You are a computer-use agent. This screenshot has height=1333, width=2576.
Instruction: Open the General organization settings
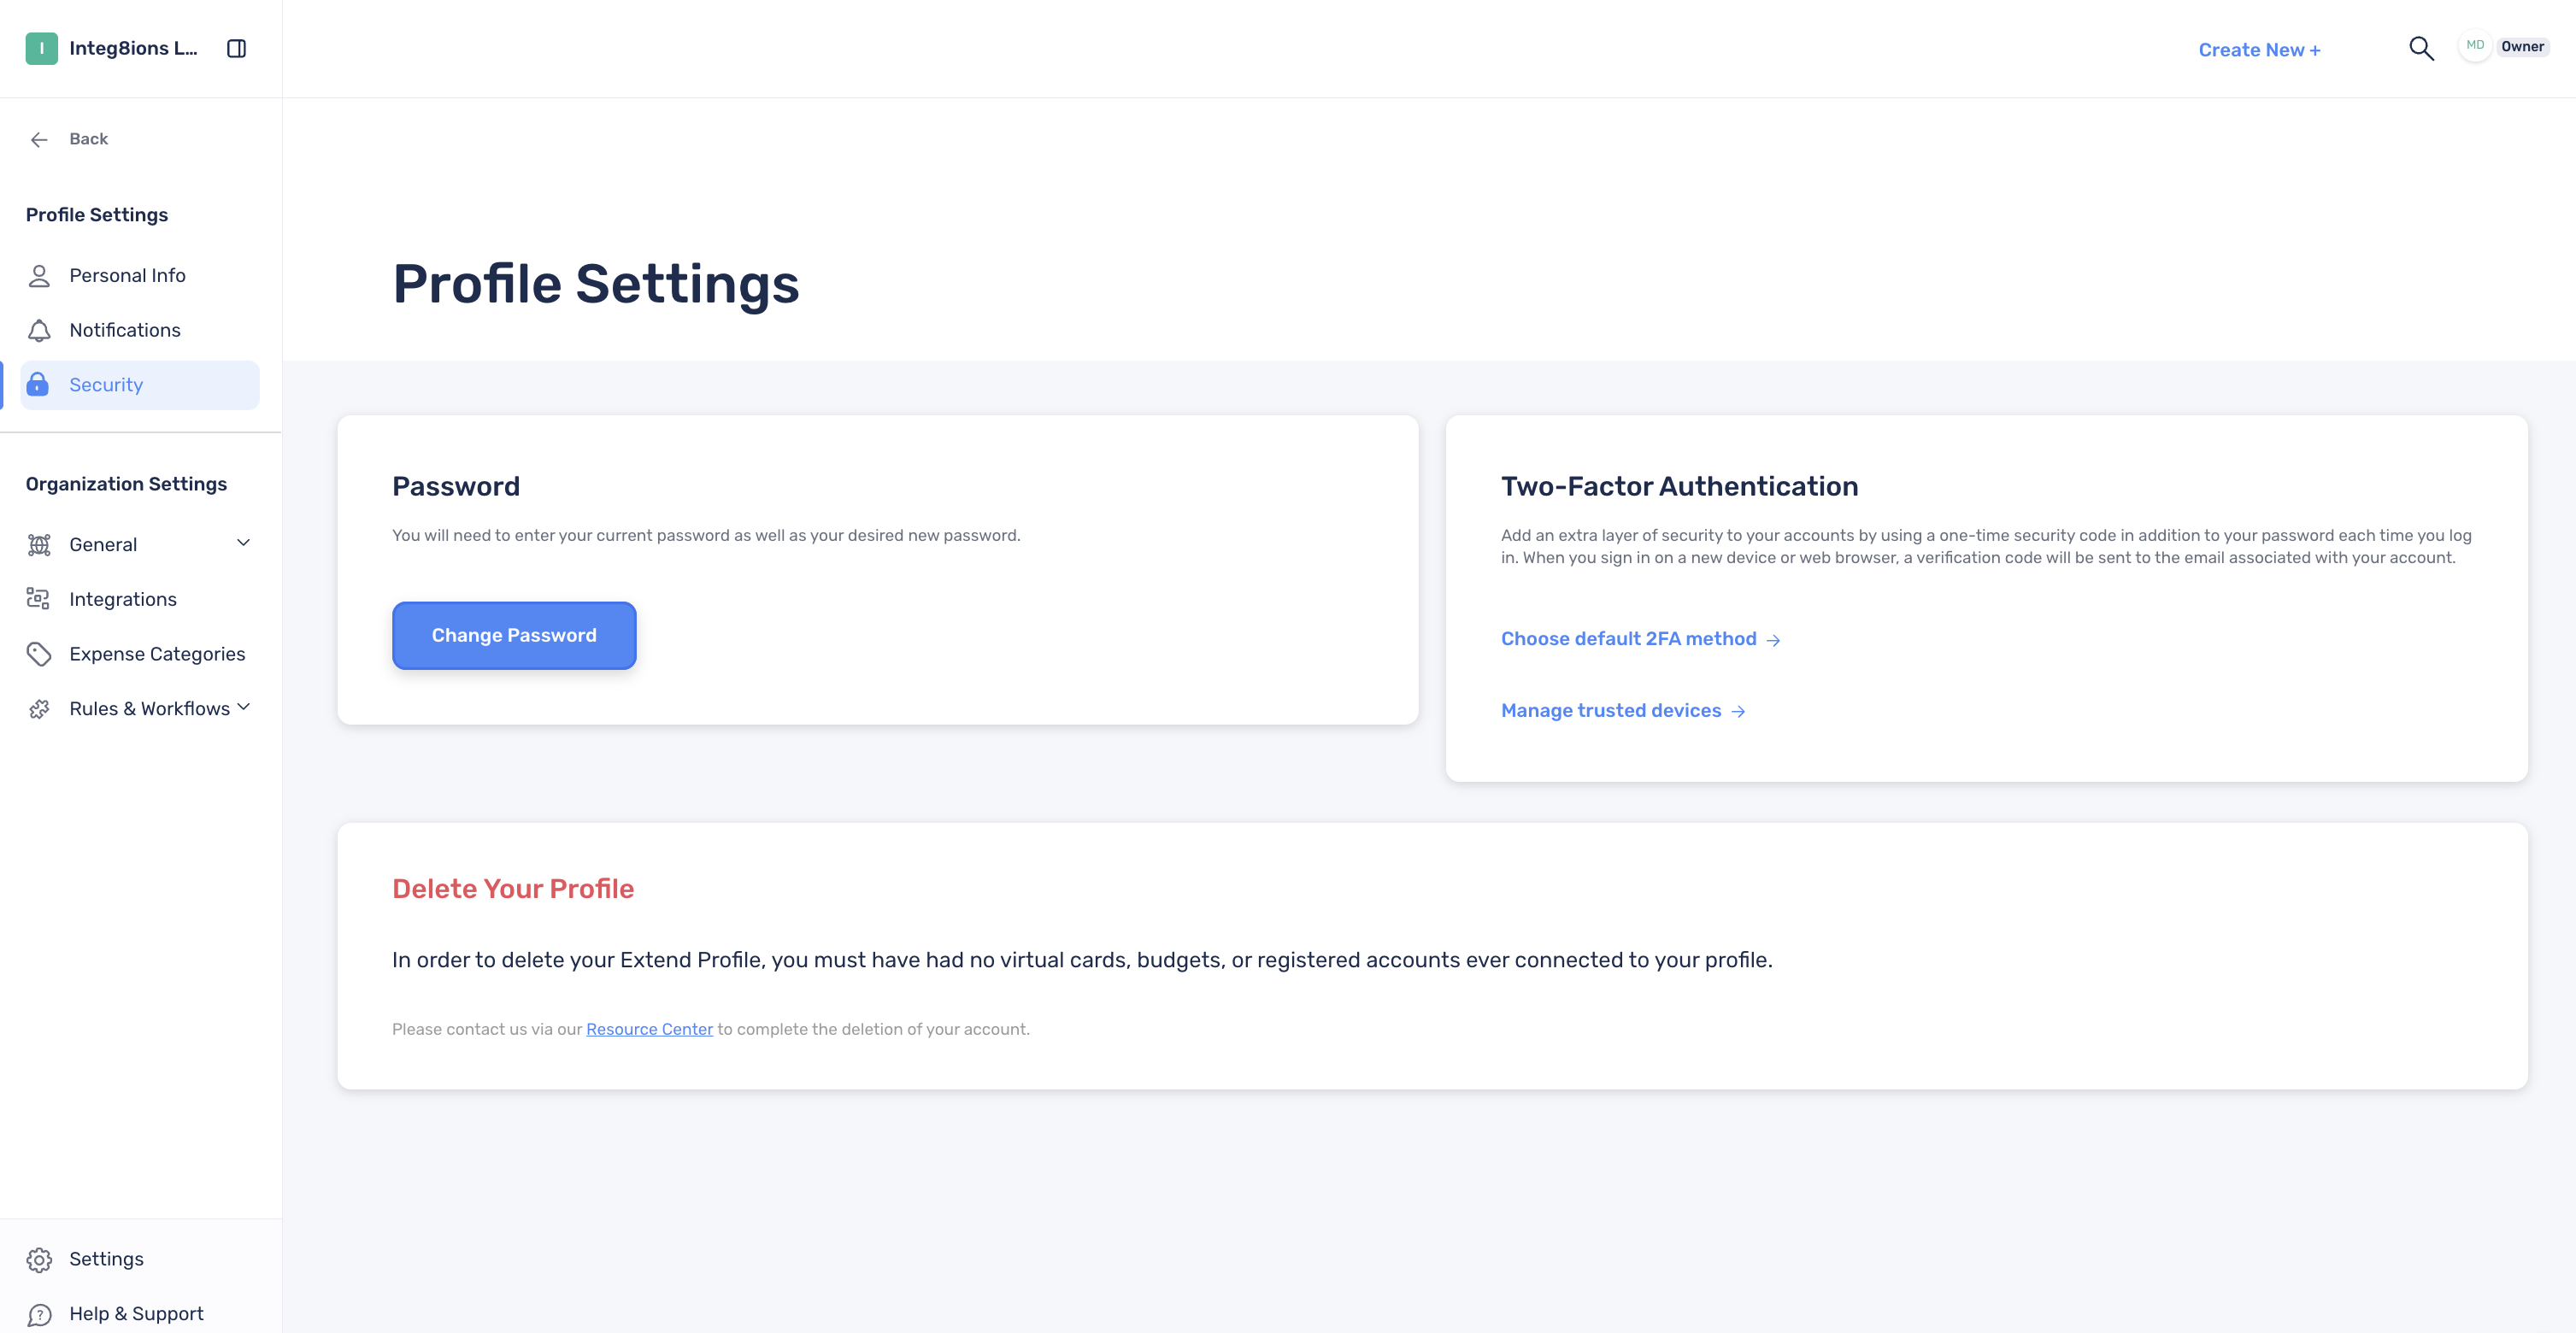tap(140, 545)
